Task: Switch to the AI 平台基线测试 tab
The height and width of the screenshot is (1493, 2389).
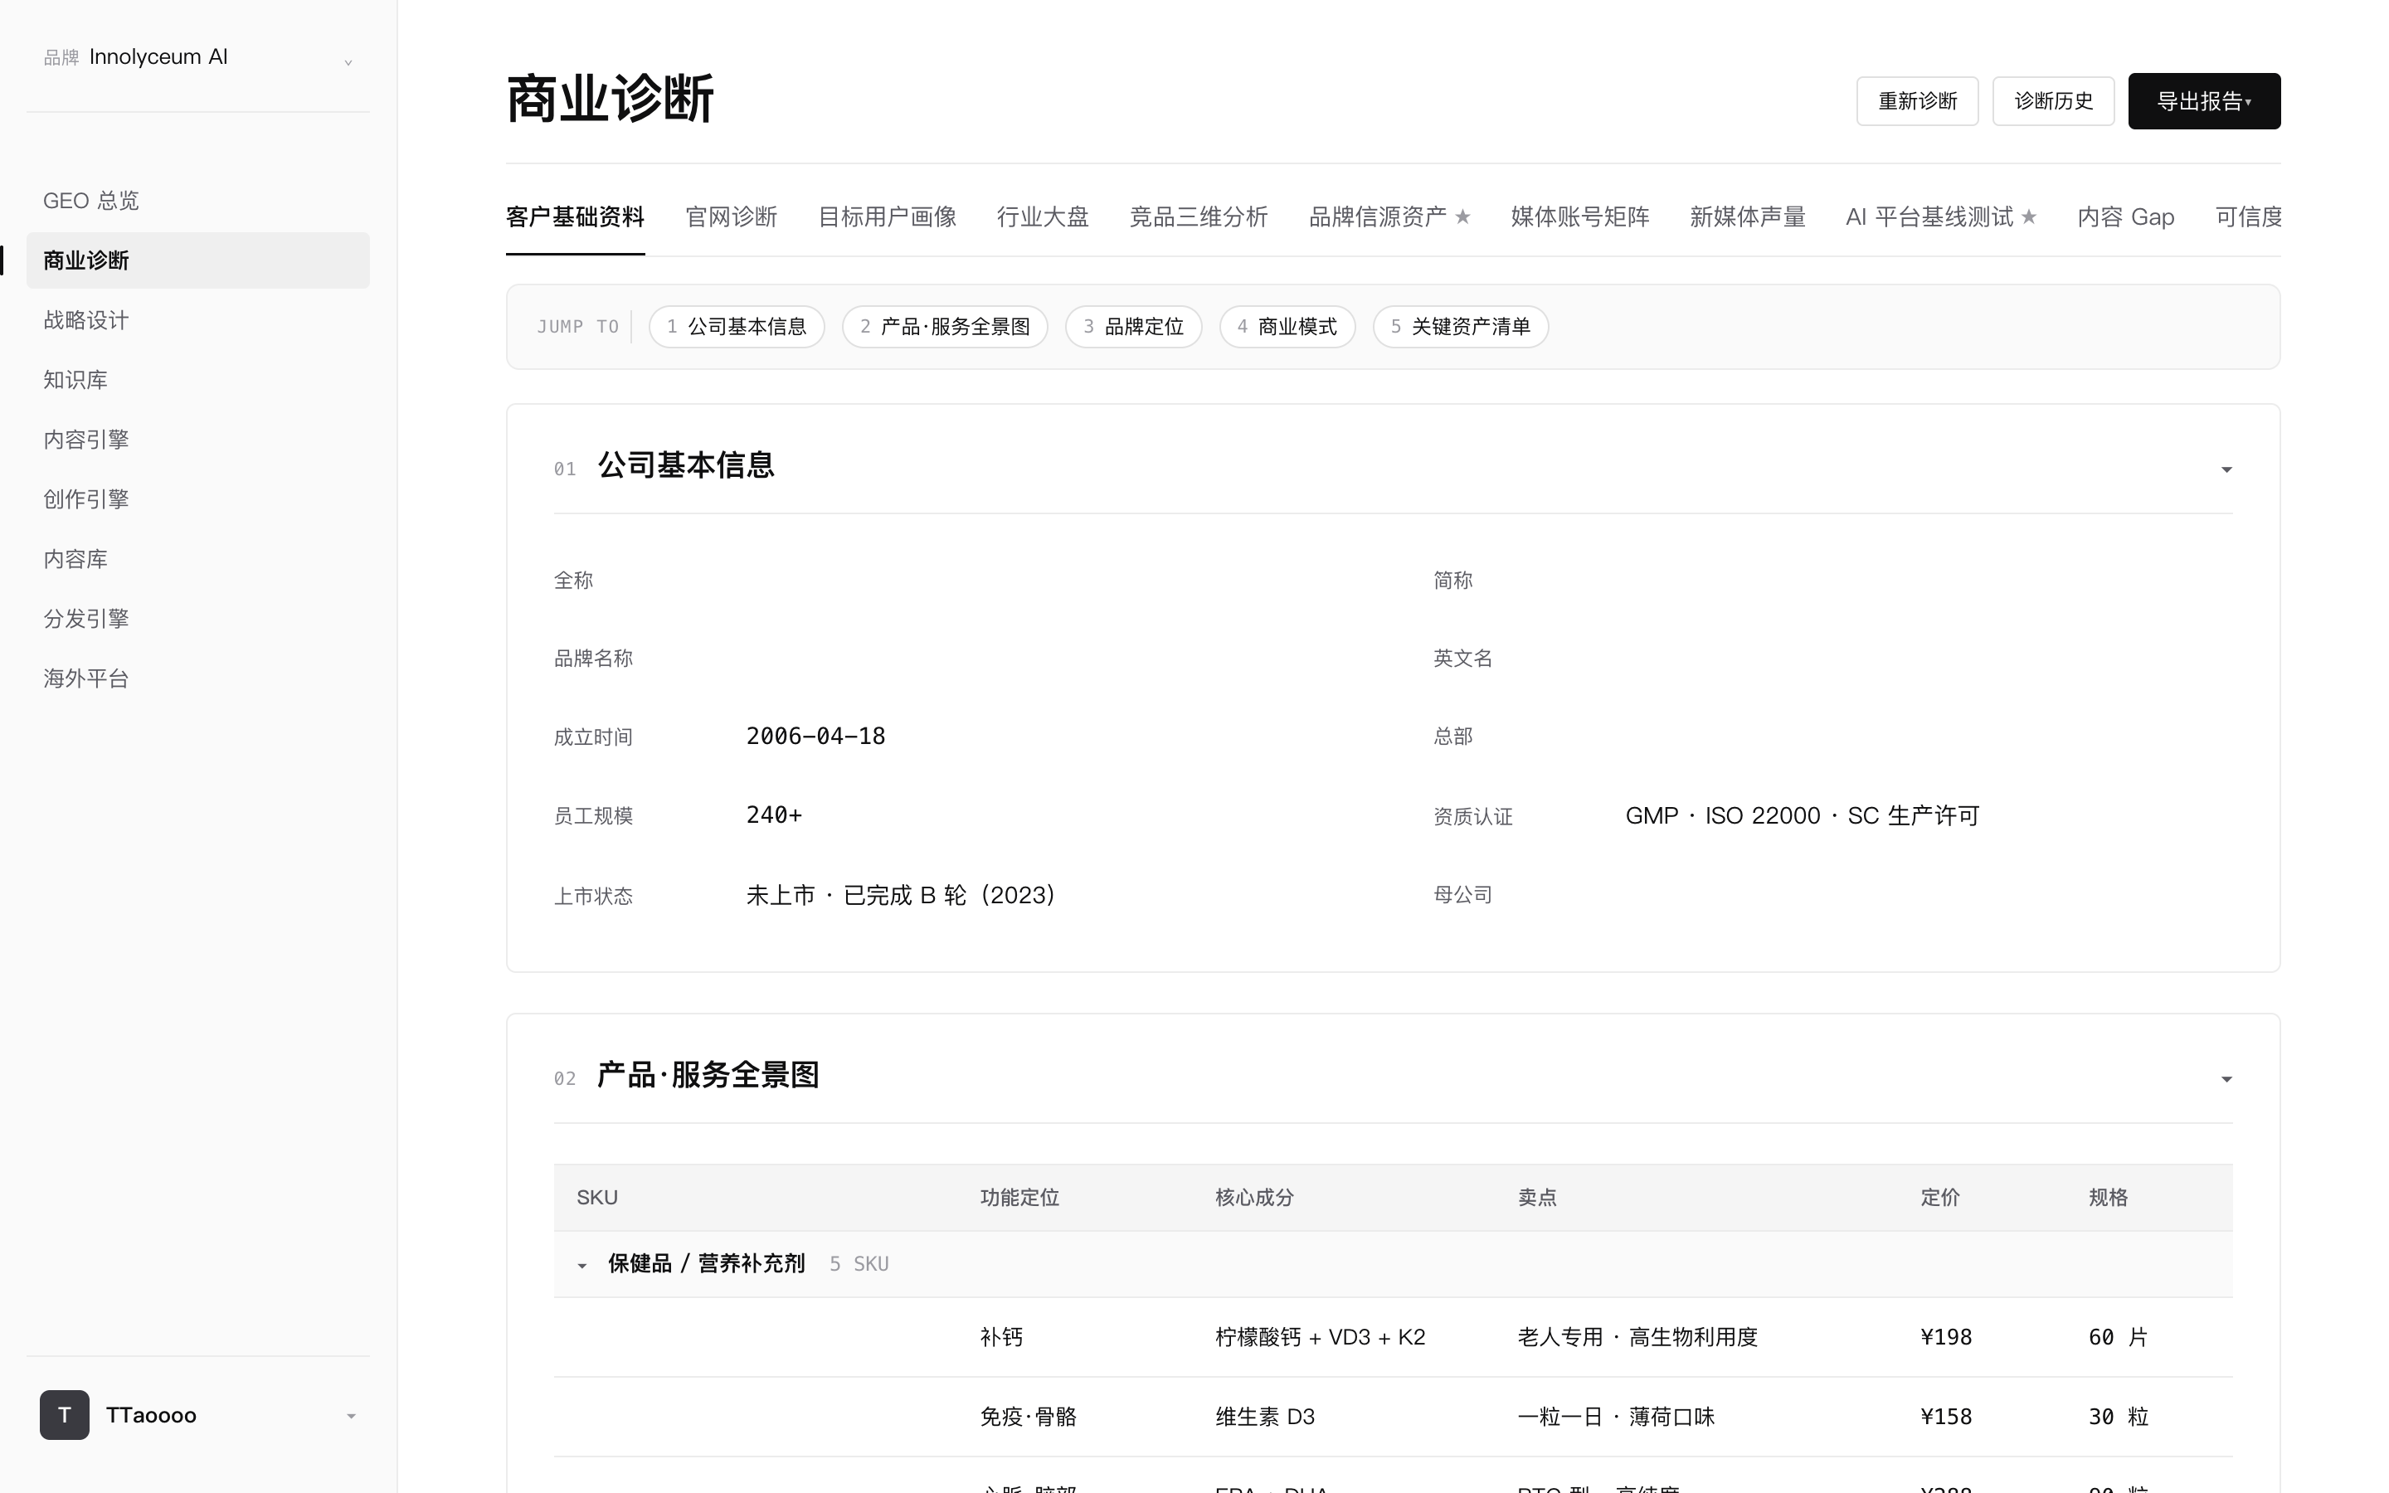Action: click(1941, 217)
